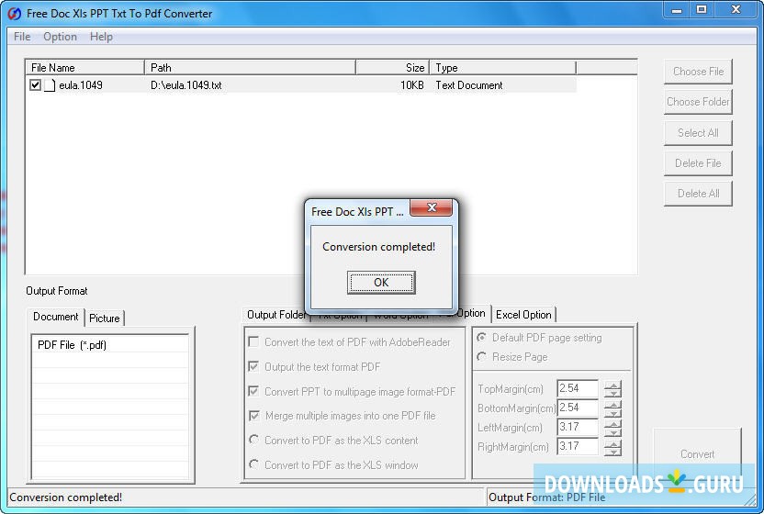Click the BottomMargin spinner arrows

tap(612, 408)
